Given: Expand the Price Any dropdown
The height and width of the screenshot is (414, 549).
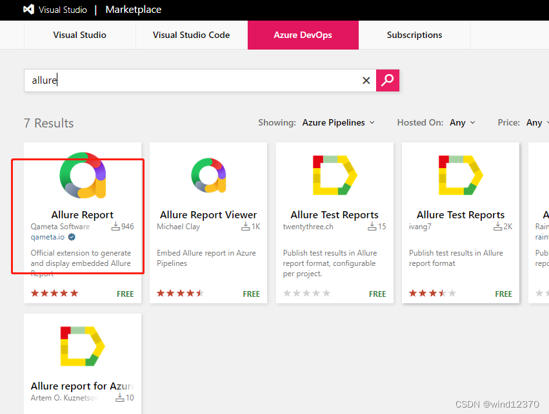Looking at the screenshot, I should click(x=537, y=122).
